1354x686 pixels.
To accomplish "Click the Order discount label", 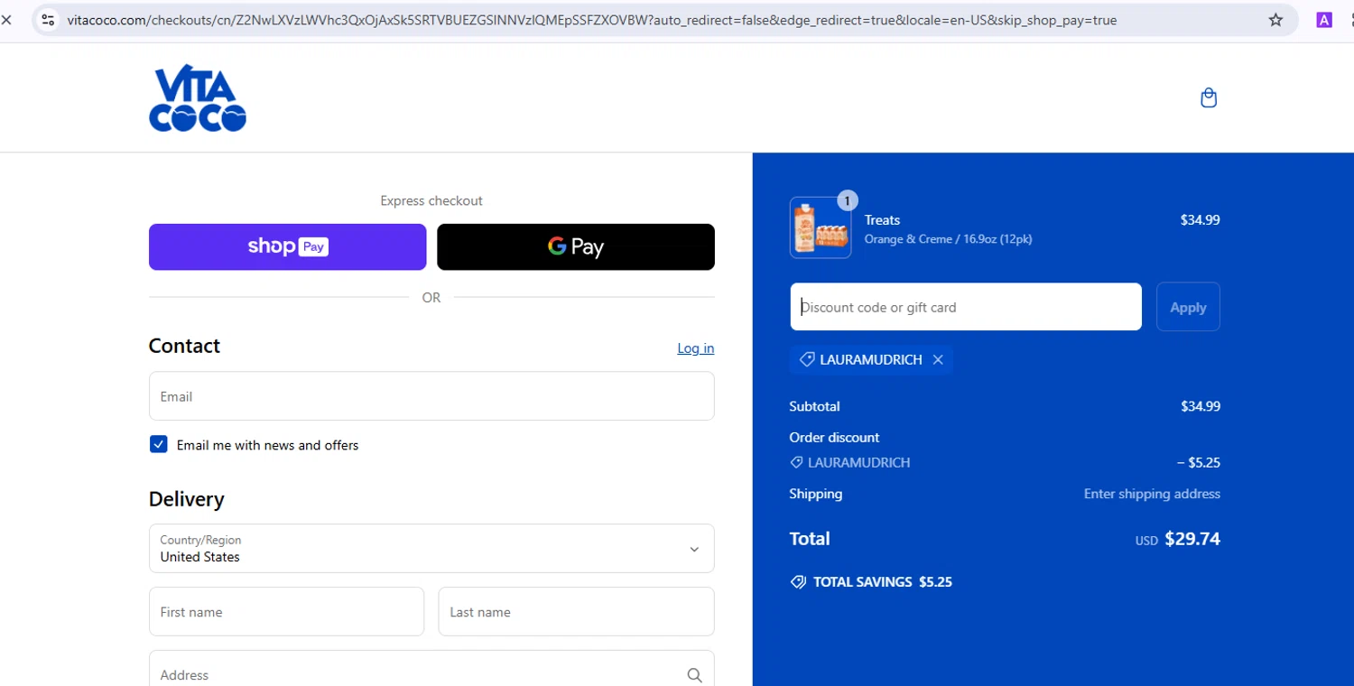I will 834,437.
